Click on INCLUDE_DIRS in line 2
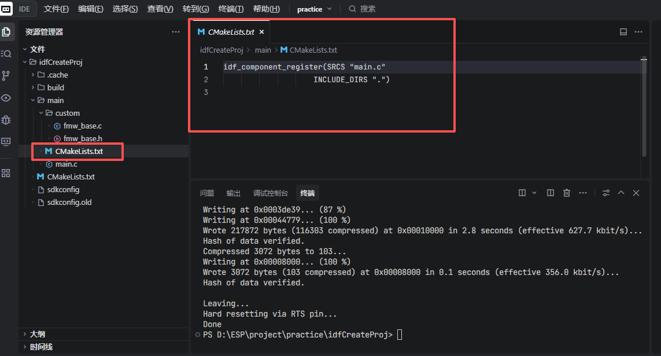 click(340, 79)
